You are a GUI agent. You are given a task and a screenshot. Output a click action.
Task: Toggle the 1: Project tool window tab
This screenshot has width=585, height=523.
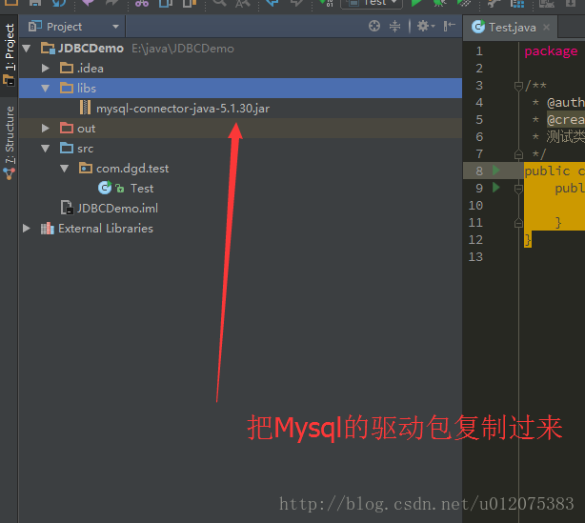(x=9, y=54)
